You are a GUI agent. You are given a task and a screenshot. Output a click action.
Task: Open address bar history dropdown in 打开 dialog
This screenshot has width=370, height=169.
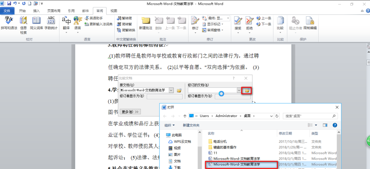click(x=271, y=116)
